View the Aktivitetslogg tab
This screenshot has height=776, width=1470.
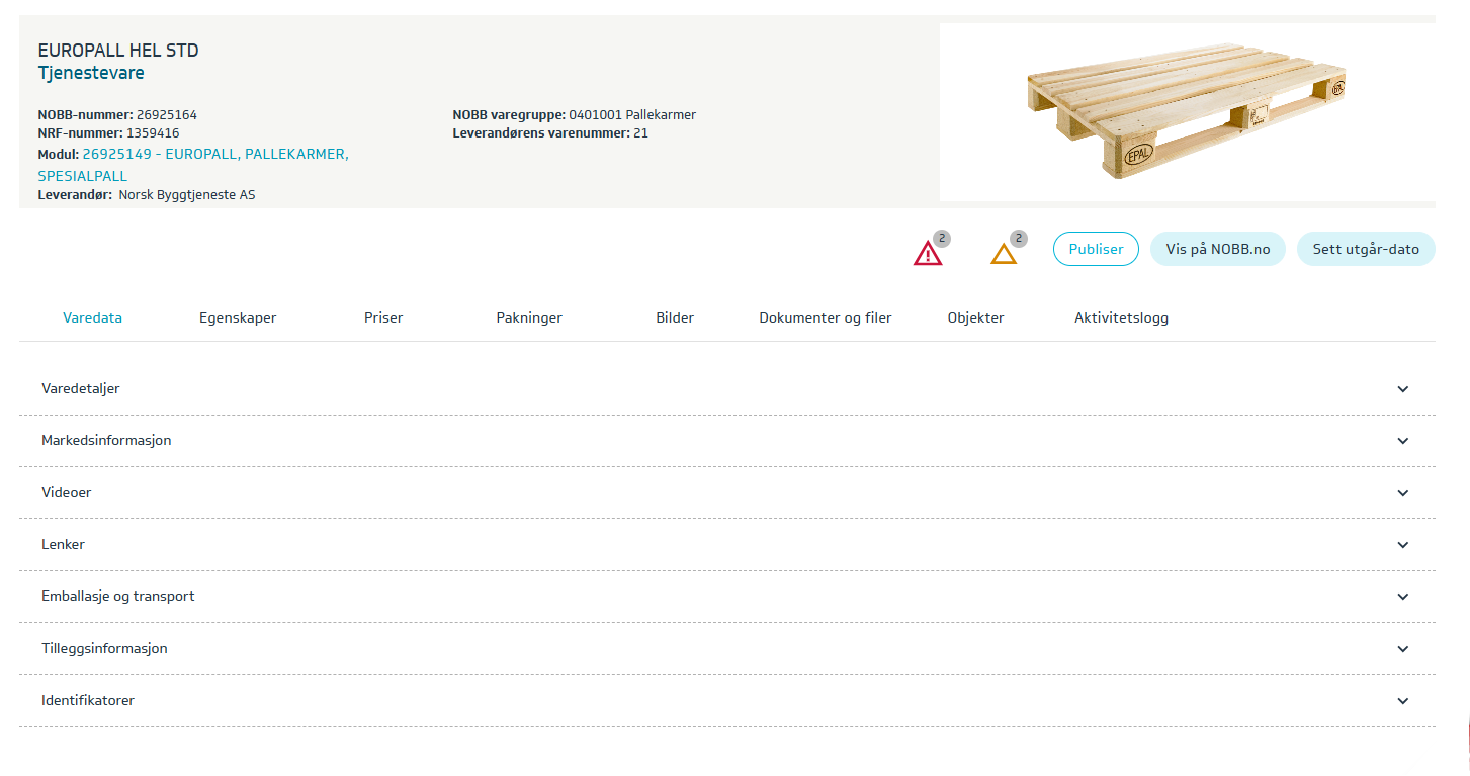[x=1121, y=317]
